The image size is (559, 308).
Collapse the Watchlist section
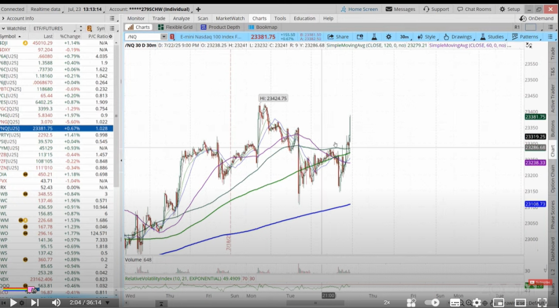click(x=3, y=28)
